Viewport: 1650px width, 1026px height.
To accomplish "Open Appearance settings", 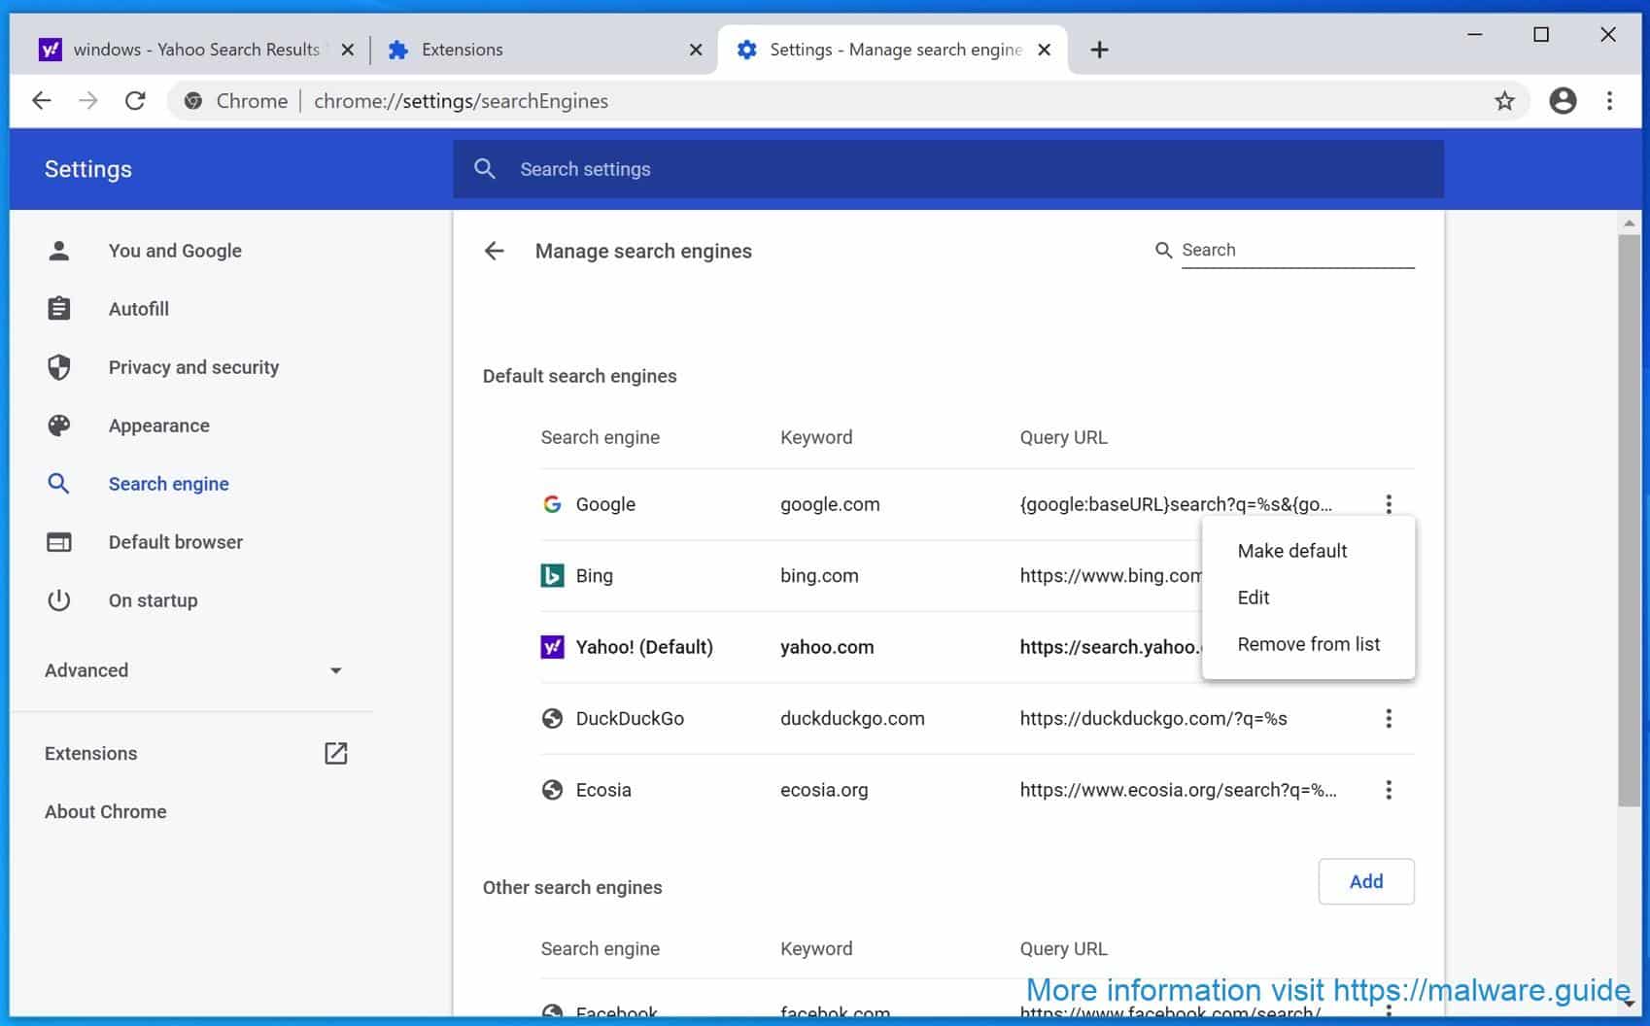I will [x=159, y=426].
